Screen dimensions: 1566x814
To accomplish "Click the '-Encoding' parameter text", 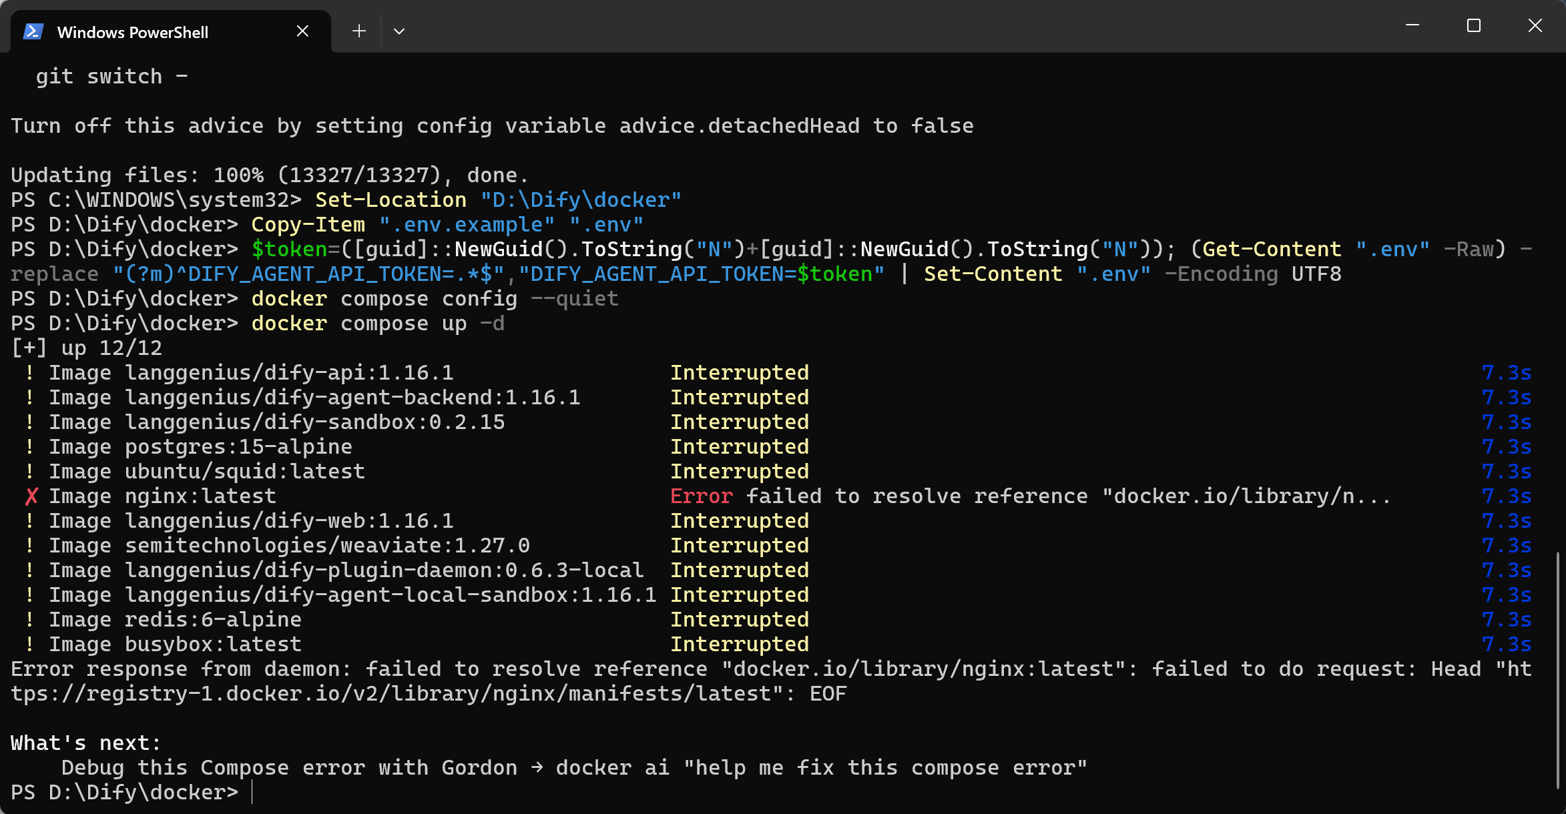I will [x=1222, y=274].
